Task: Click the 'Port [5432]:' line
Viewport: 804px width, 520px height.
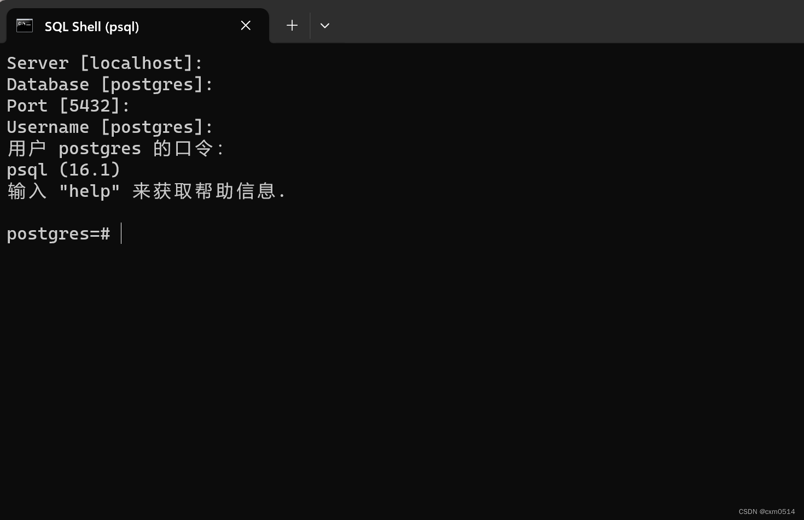Action: tap(67, 105)
